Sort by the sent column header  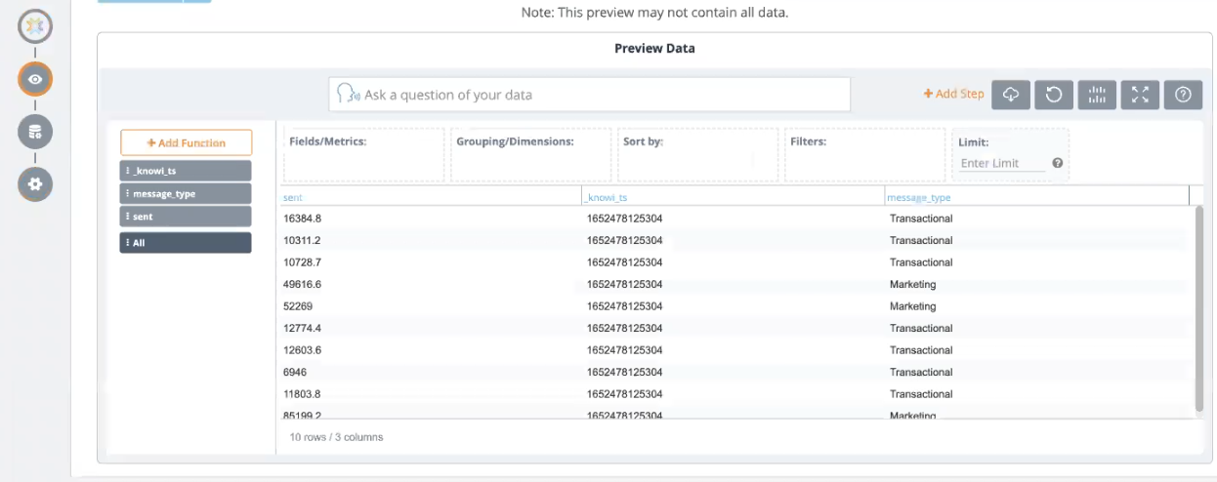click(x=292, y=198)
